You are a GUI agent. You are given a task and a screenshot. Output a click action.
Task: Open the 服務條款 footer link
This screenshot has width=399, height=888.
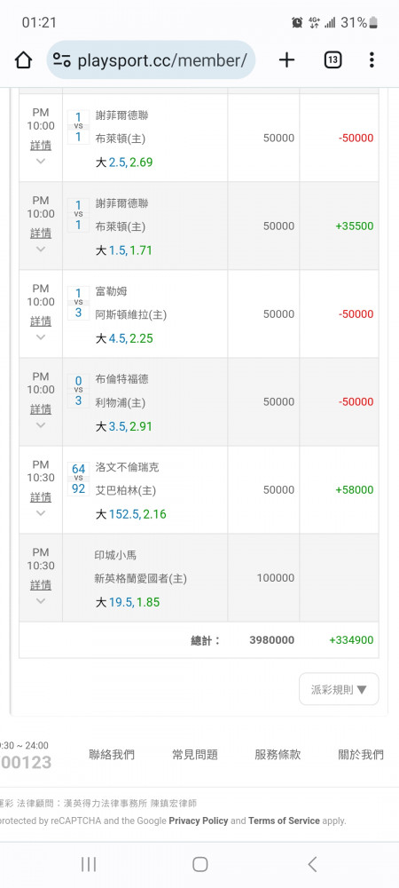(278, 754)
